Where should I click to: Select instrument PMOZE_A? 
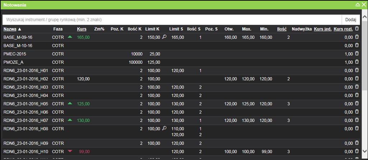click(13, 62)
